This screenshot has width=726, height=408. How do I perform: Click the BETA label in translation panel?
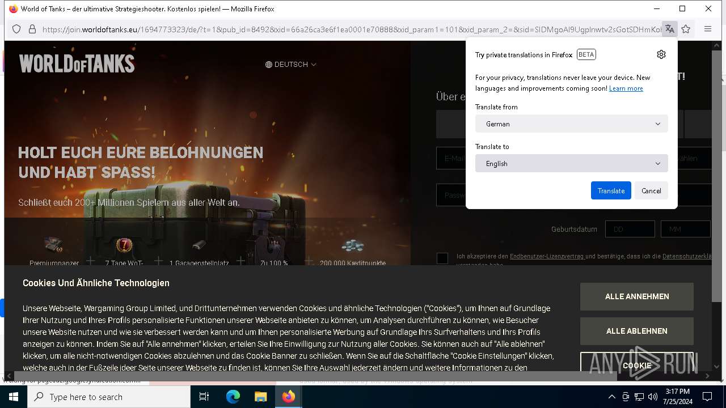coord(586,54)
